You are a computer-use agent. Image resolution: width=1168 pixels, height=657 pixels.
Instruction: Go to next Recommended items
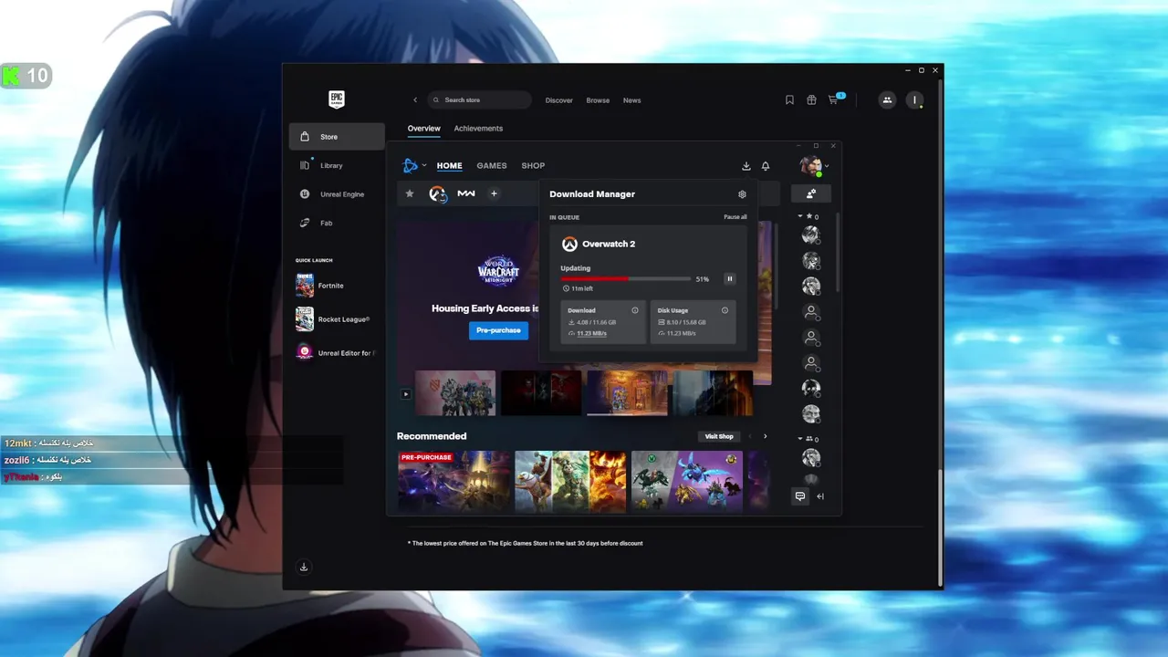(765, 436)
